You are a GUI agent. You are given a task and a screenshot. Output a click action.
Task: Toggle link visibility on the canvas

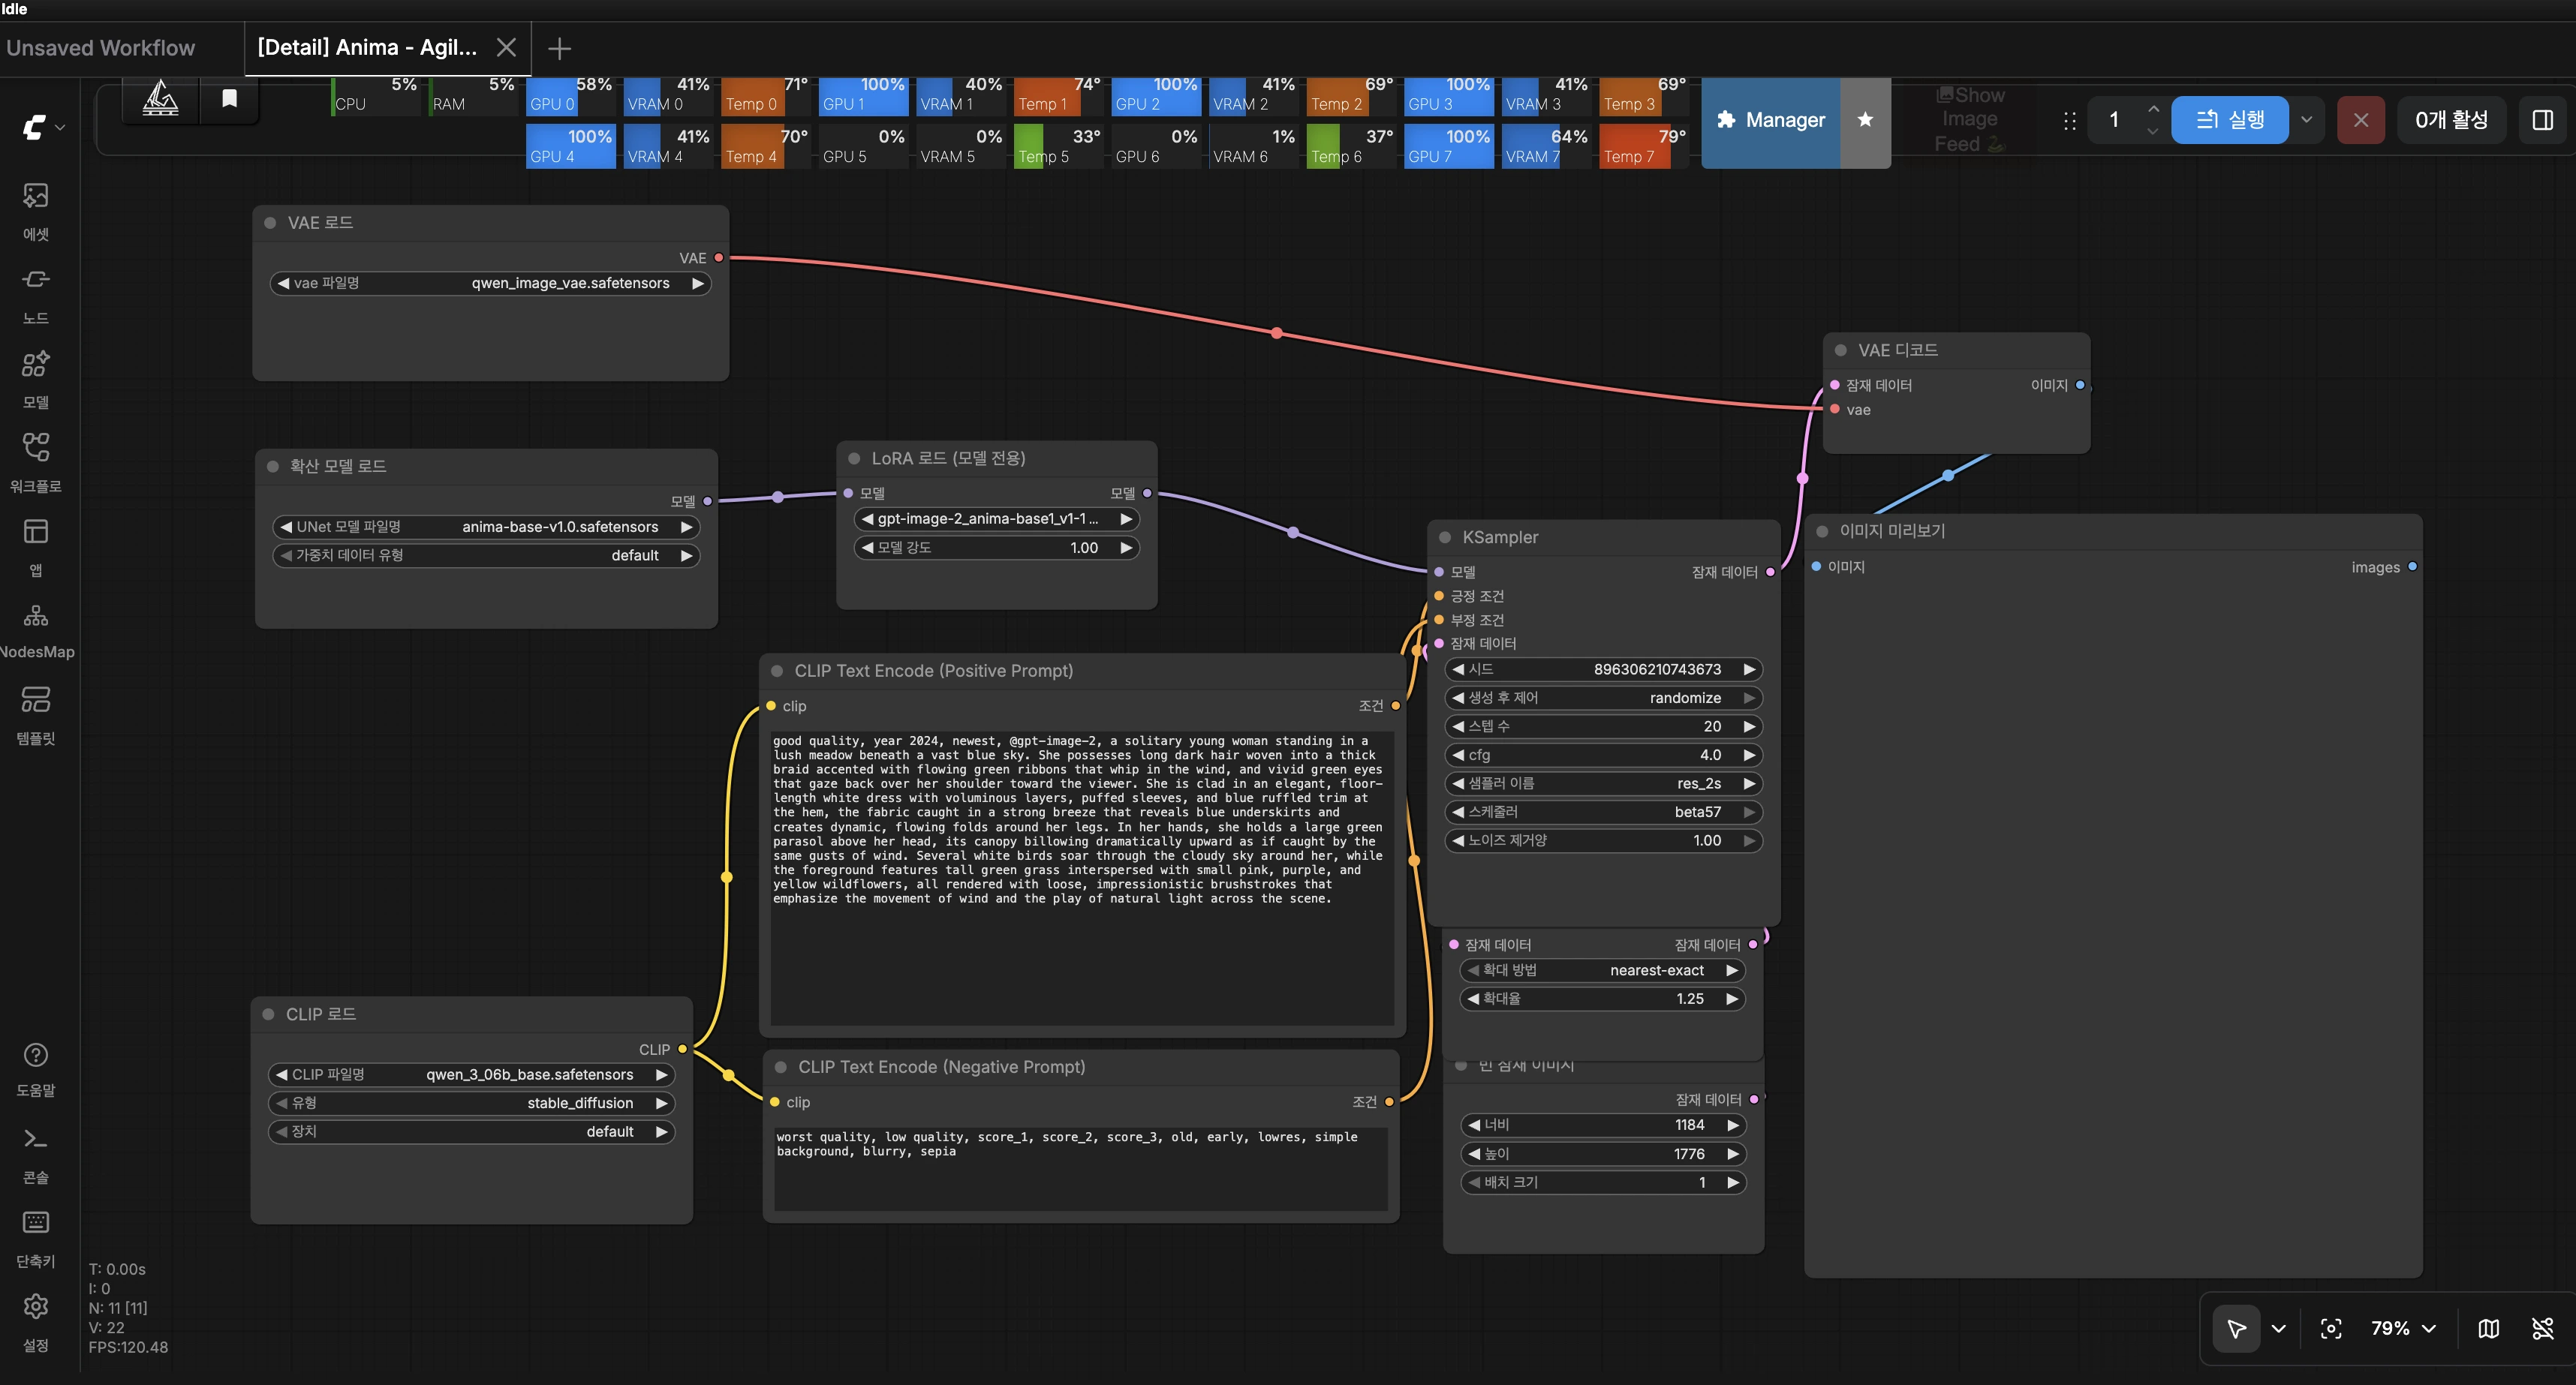tap(2542, 1328)
